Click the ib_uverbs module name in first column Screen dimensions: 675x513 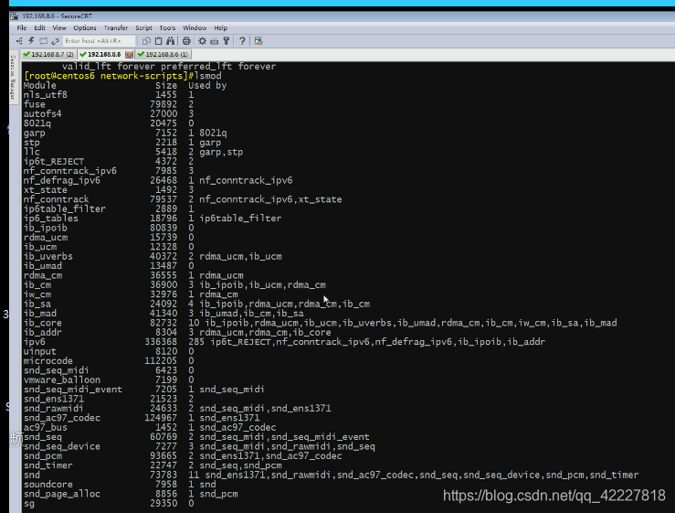48,256
